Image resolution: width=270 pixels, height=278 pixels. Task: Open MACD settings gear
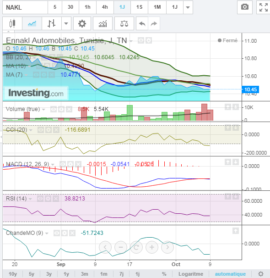pyautogui.click(x=70, y=164)
